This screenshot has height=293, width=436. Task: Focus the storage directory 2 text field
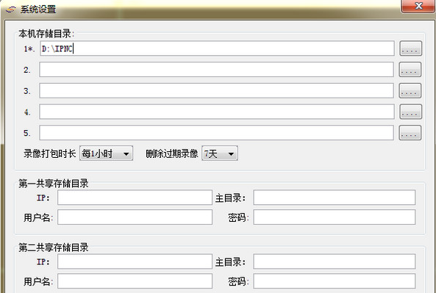[x=217, y=70]
